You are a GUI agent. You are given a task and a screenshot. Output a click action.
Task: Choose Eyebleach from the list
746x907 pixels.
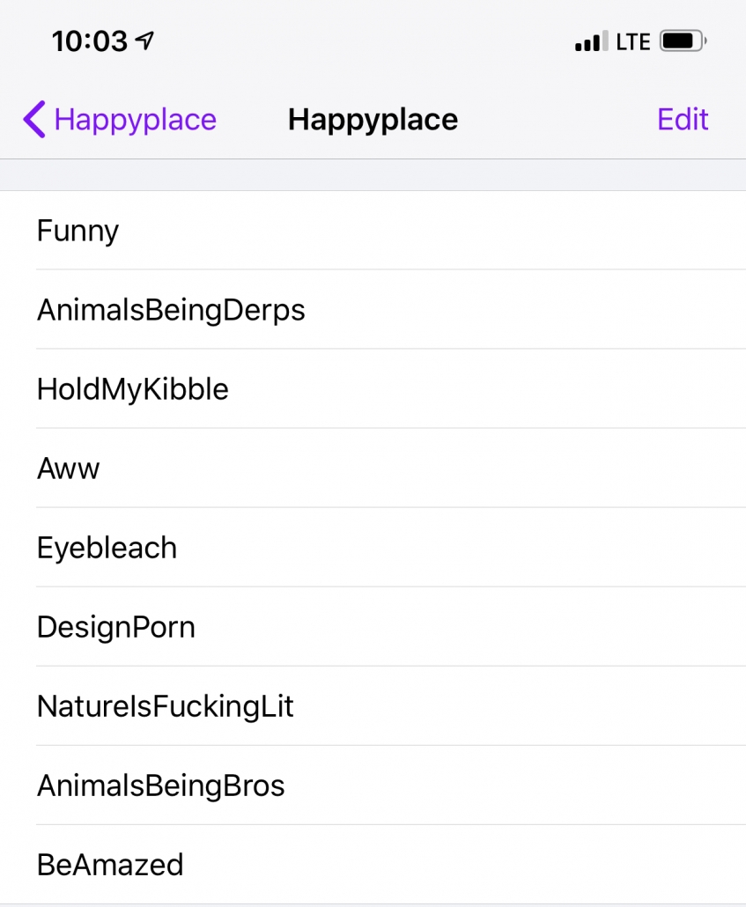[373, 547]
